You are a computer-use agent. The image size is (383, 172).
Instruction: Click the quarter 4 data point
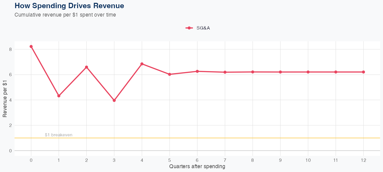142,64
